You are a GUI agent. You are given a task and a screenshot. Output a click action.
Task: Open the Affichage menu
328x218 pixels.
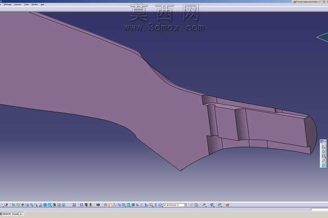pyautogui.click(x=8, y=4)
